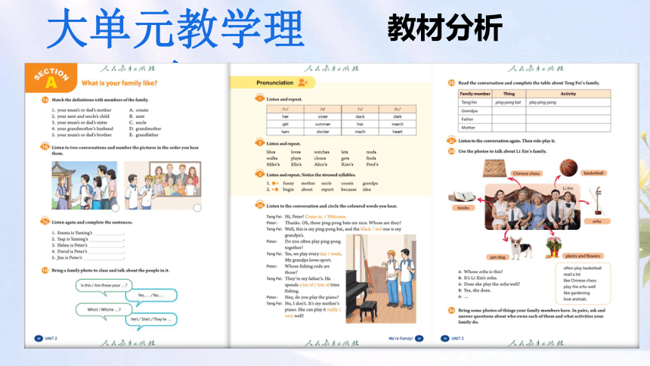Click Li Xin's family photo
The width and height of the screenshot is (650, 366).
(532, 207)
